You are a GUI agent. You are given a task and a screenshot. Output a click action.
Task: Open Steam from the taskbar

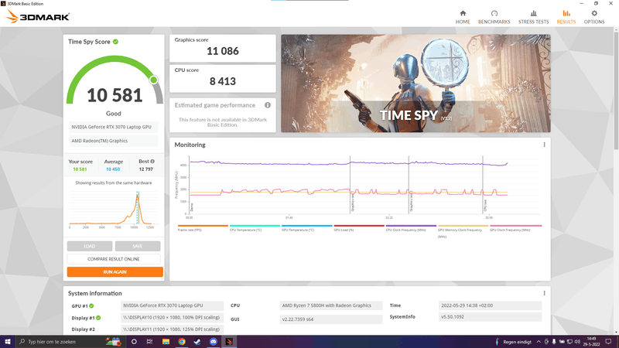197,342
